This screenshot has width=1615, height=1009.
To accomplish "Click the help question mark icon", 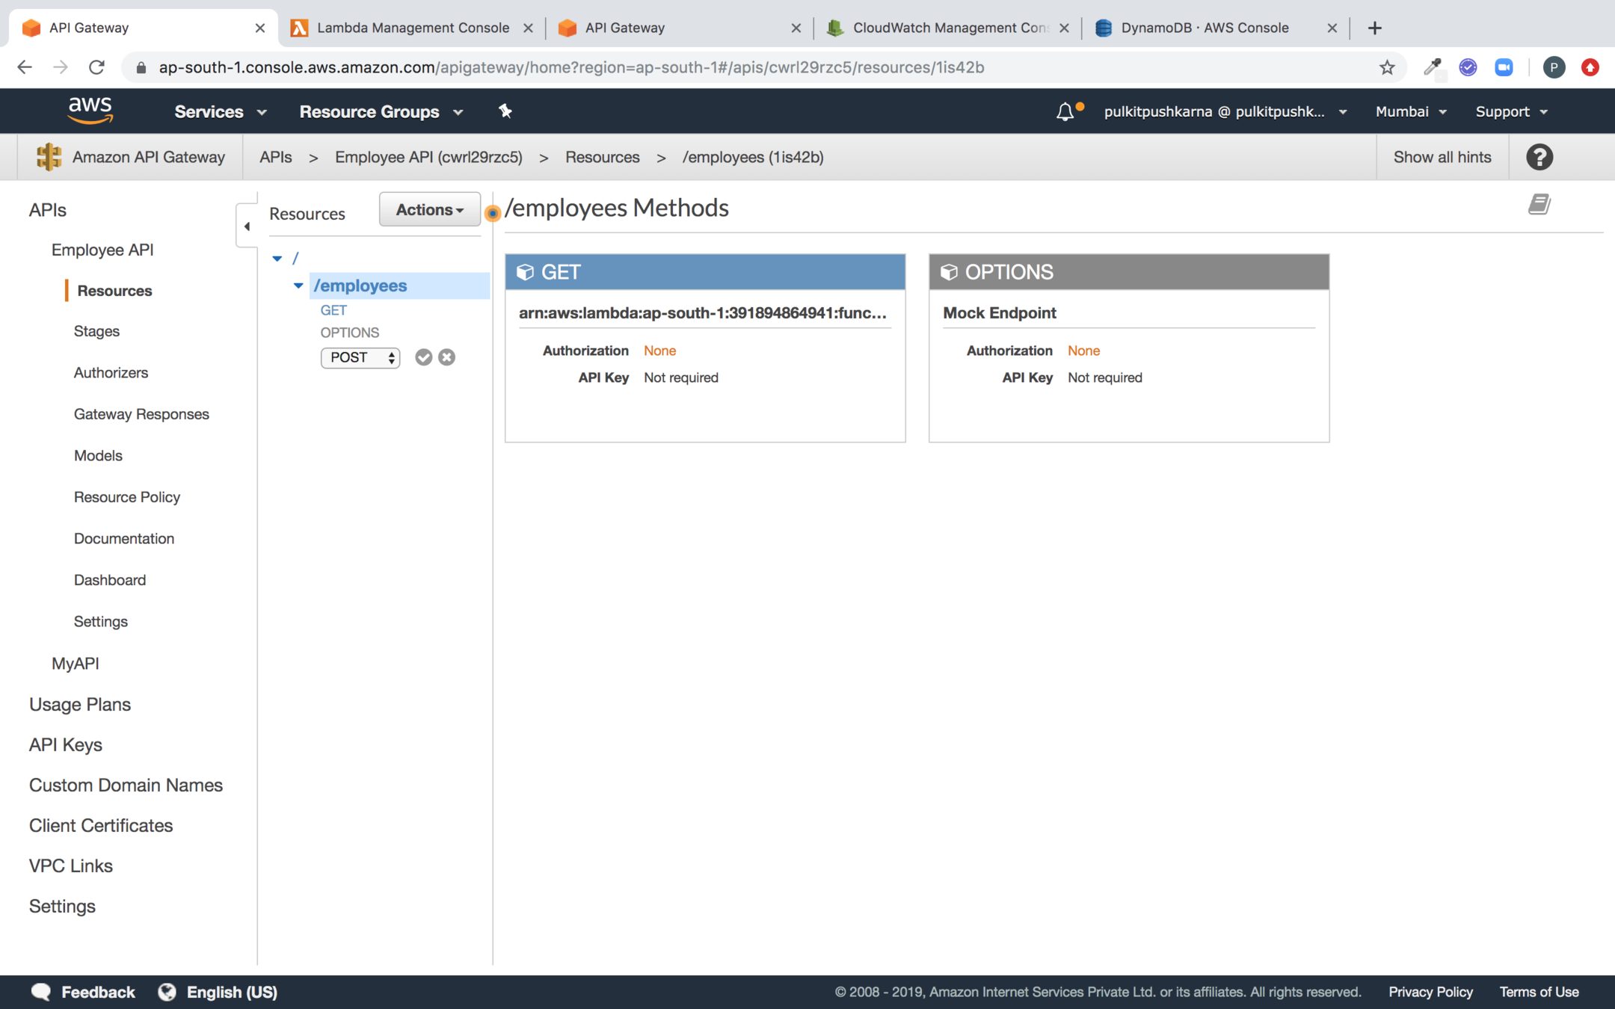I will (x=1539, y=157).
